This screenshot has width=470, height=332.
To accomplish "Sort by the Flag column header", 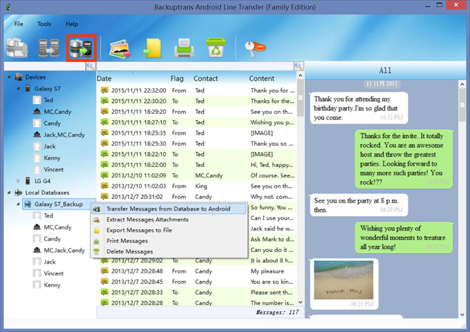I will coord(177,79).
